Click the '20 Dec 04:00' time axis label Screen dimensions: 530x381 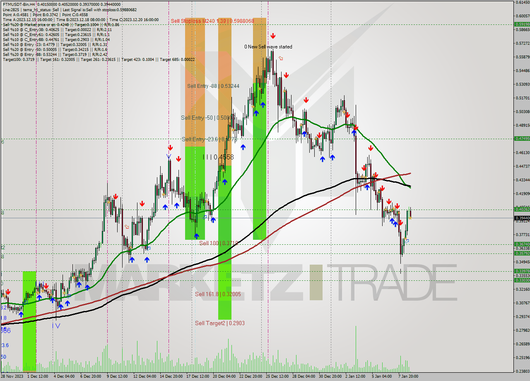224,377
